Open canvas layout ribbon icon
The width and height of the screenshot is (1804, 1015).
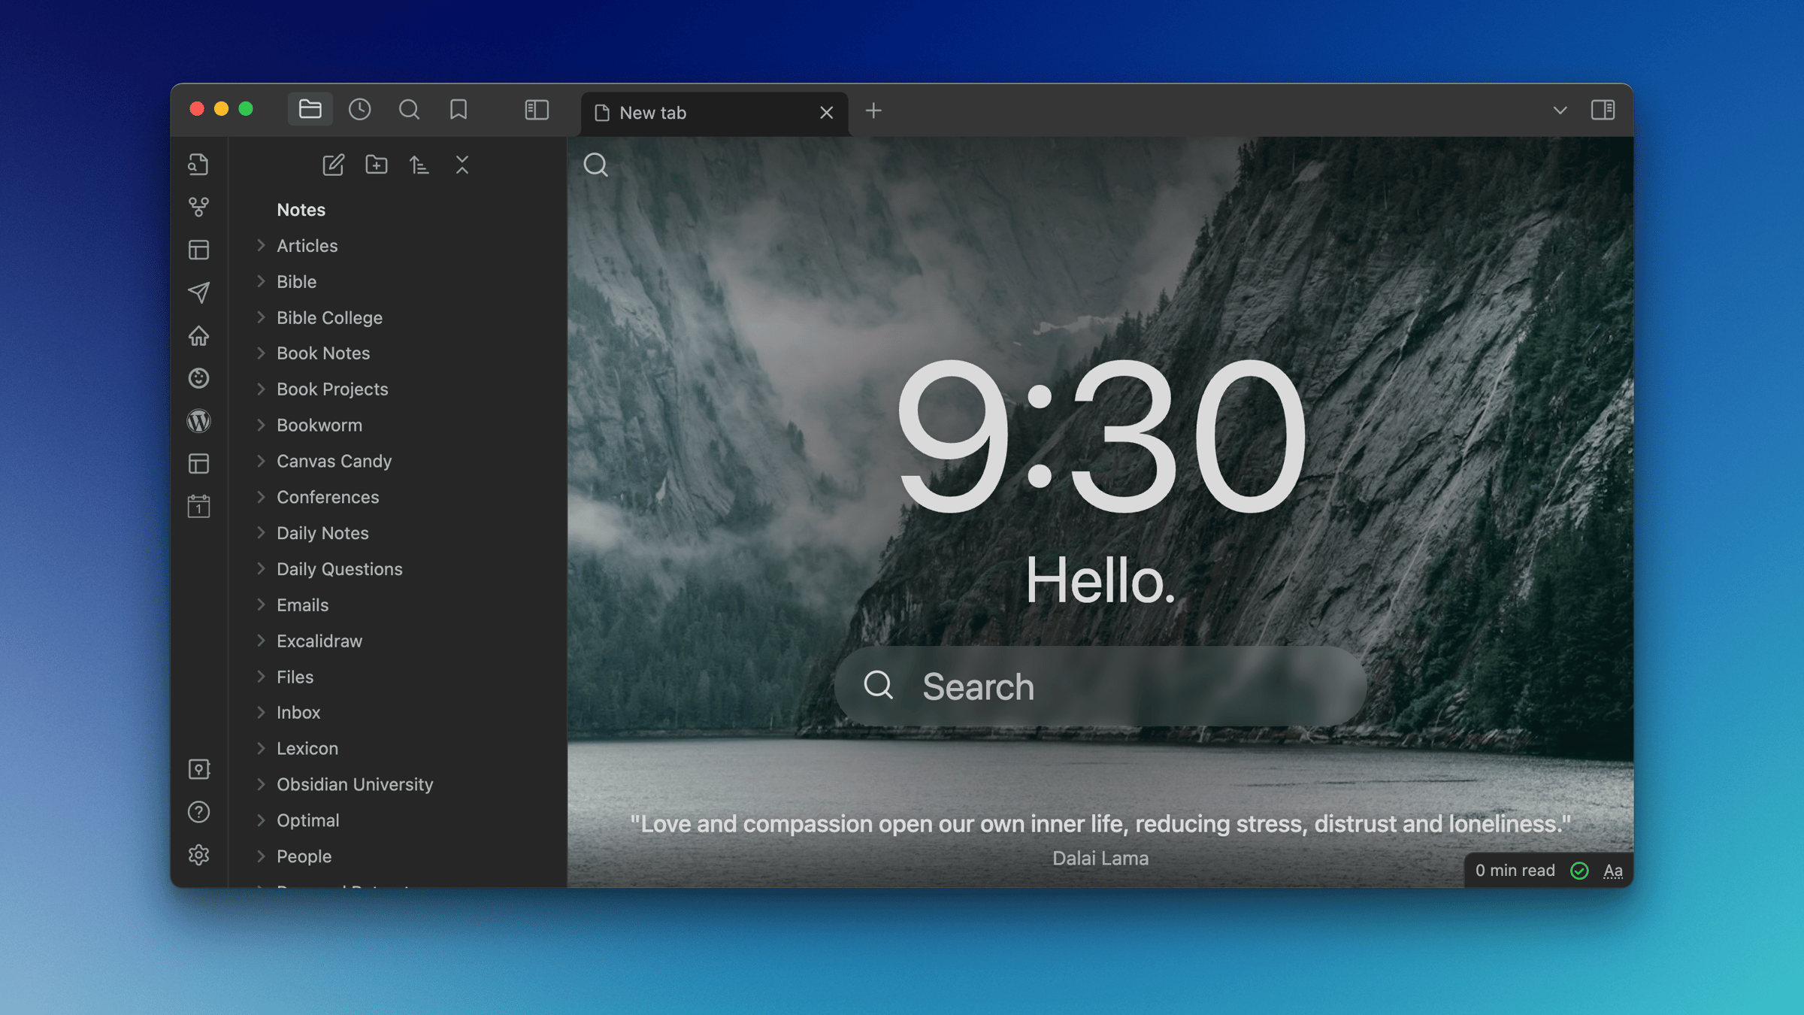point(198,250)
